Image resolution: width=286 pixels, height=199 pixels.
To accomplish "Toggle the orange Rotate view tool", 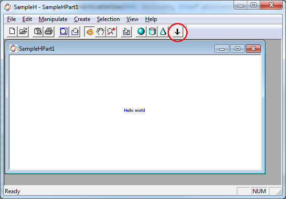I will 90,32.
